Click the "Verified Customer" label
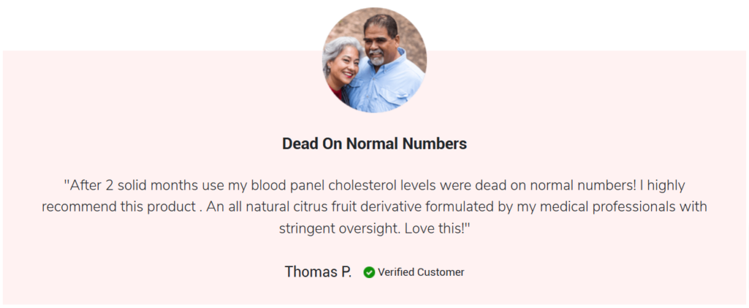The height and width of the screenshot is (308, 749). click(x=421, y=272)
